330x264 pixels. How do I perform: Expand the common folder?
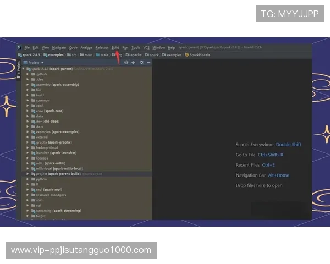(28, 101)
